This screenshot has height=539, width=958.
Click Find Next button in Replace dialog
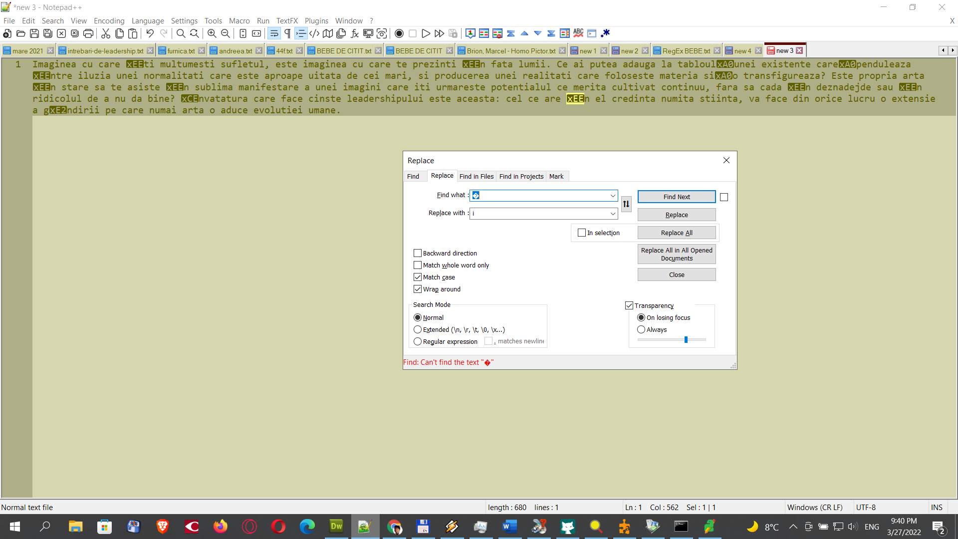point(676,197)
